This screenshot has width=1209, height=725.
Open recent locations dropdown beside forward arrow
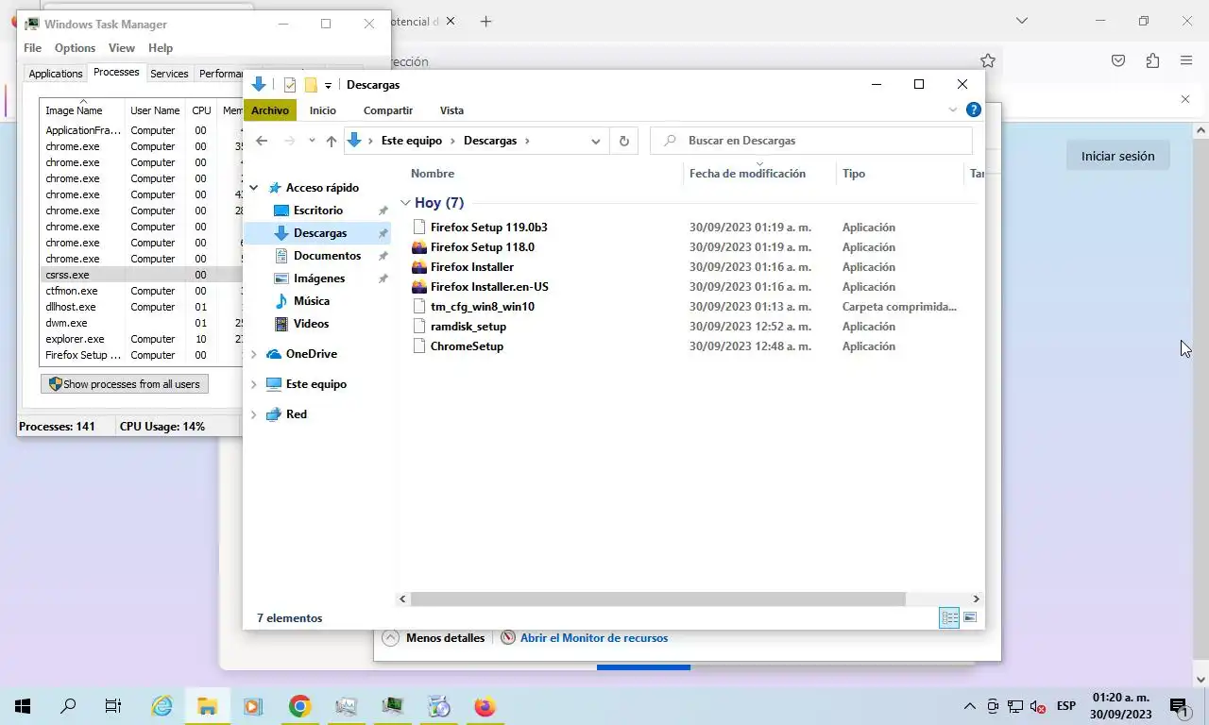tap(312, 141)
